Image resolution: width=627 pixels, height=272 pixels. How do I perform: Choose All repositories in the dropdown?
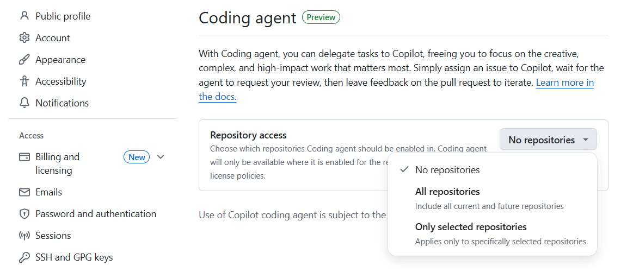point(447,192)
